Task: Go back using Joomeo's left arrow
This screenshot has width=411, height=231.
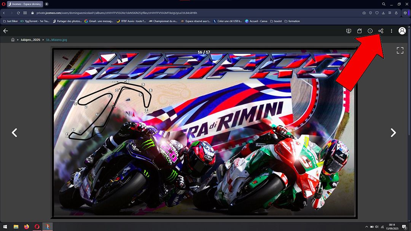Action: (x=5, y=31)
